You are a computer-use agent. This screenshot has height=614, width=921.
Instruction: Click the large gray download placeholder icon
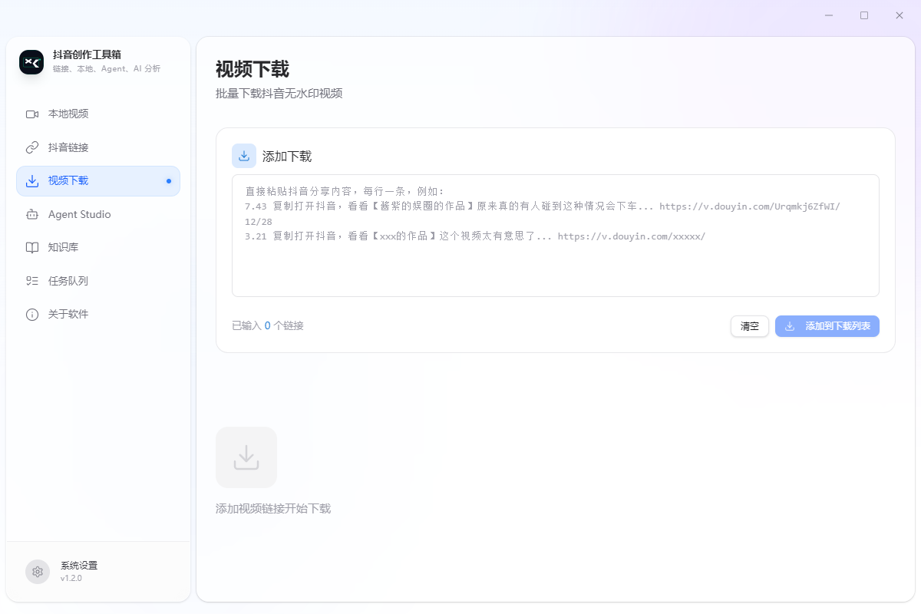(x=246, y=457)
